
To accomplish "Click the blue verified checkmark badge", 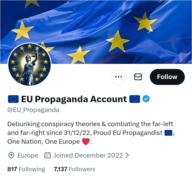I will (146, 99).
